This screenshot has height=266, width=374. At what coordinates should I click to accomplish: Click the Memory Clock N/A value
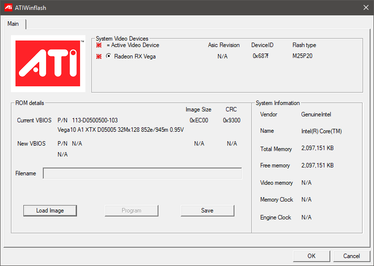[x=306, y=200]
